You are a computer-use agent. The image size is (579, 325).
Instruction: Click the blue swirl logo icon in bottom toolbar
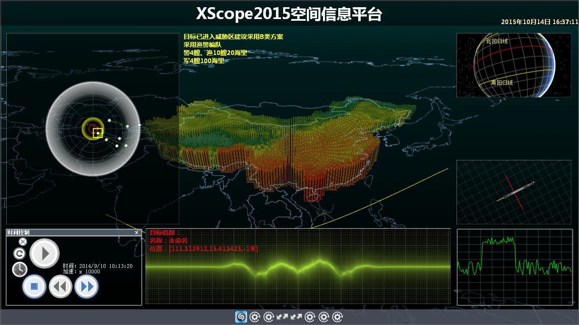pos(241,317)
